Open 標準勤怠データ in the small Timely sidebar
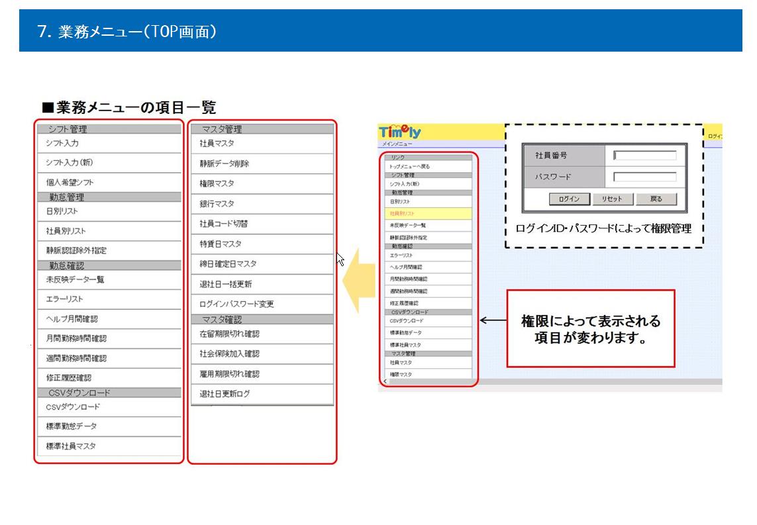757x525 pixels. [429, 333]
